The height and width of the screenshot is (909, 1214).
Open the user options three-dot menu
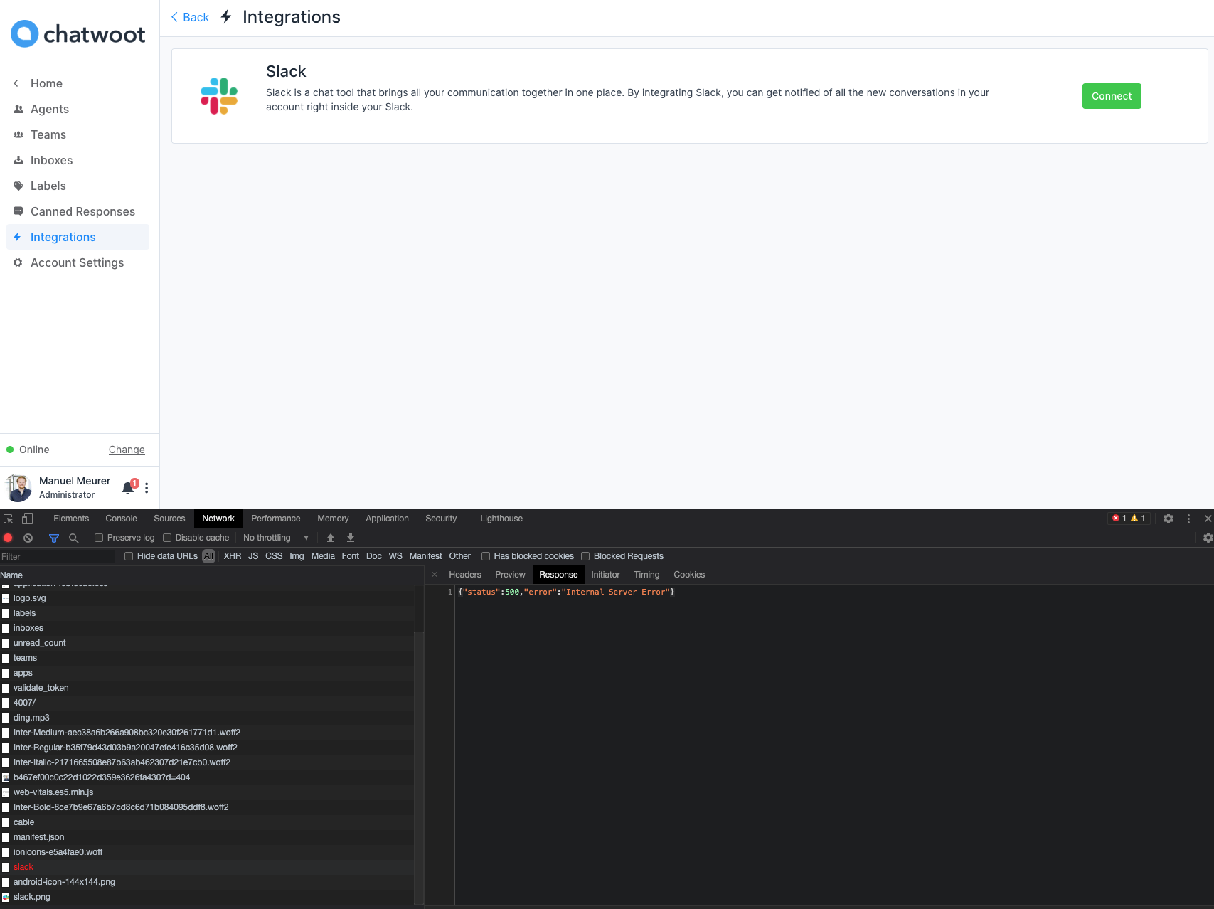[147, 488]
